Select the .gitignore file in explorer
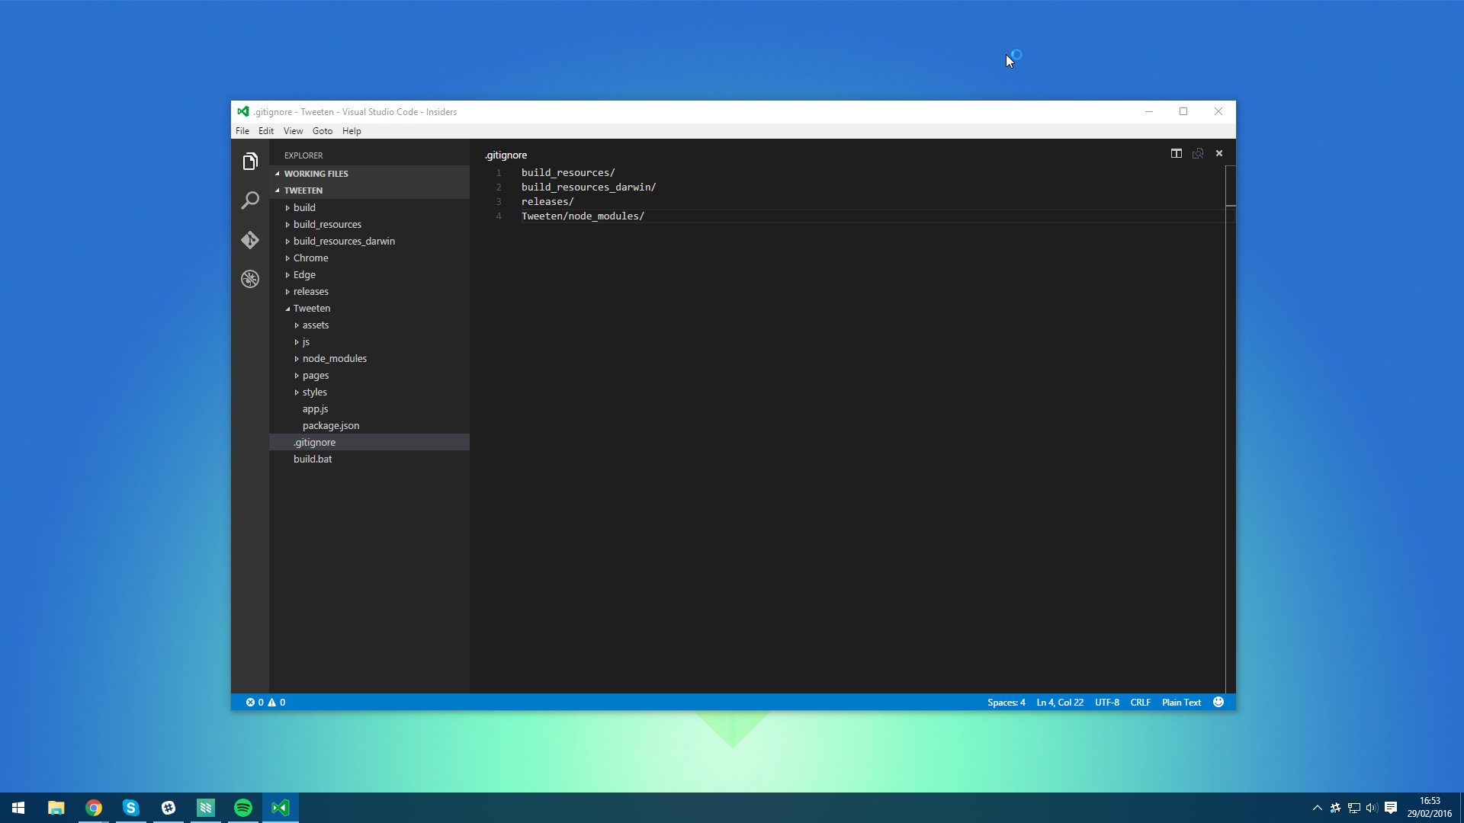 click(x=369, y=442)
